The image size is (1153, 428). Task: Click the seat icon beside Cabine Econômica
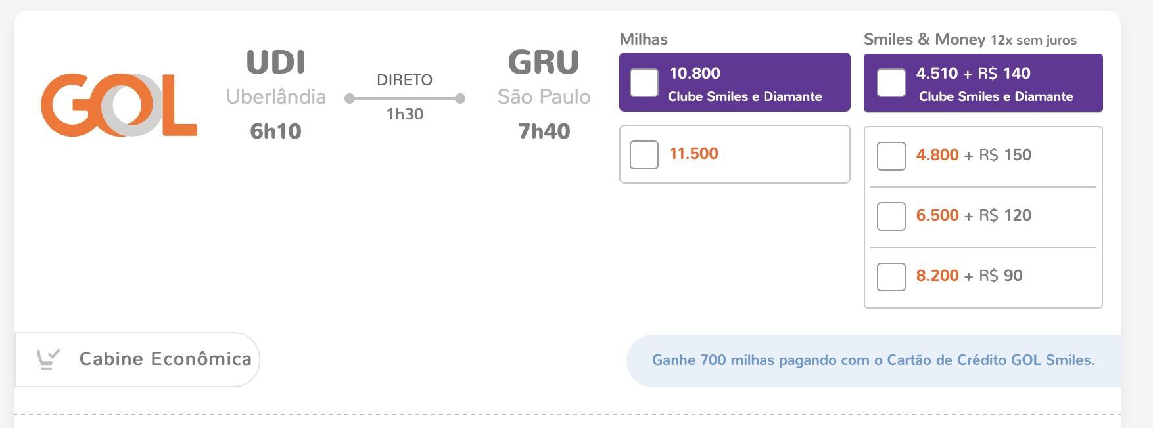tap(49, 359)
